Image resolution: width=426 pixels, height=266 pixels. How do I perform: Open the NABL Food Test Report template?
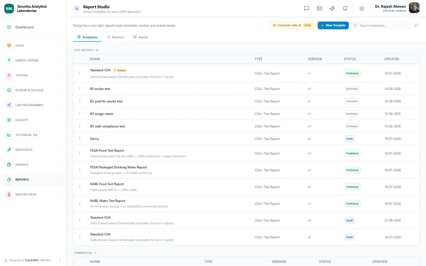pyautogui.click(x=107, y=184)
